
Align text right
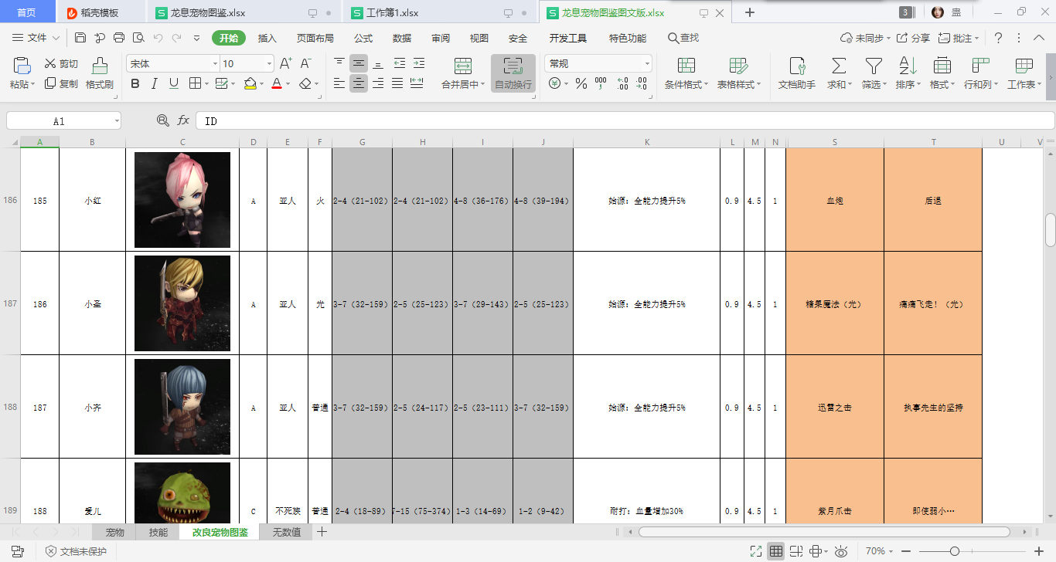[378, 83]
